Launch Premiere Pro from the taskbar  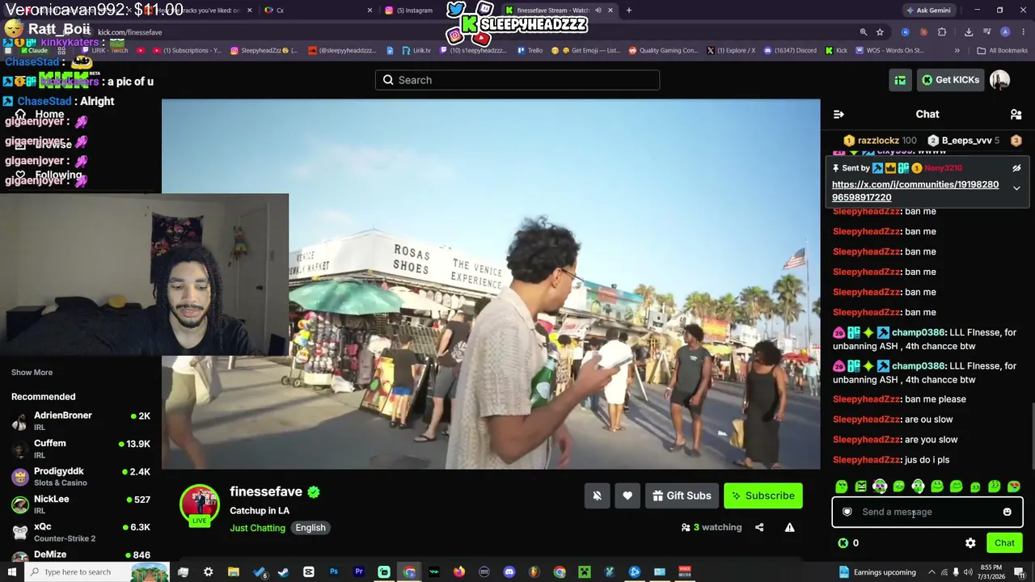click(x=359, y=572)
